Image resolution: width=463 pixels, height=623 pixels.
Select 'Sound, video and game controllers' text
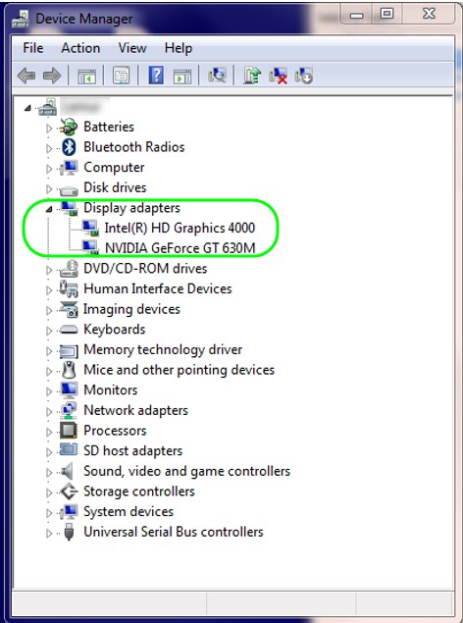pos(187,471)
